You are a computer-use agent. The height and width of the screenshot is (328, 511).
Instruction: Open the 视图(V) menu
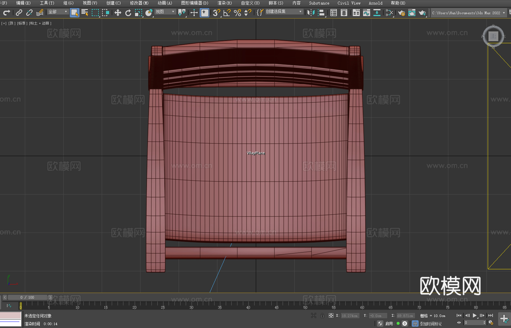click(x=90, y=3)
